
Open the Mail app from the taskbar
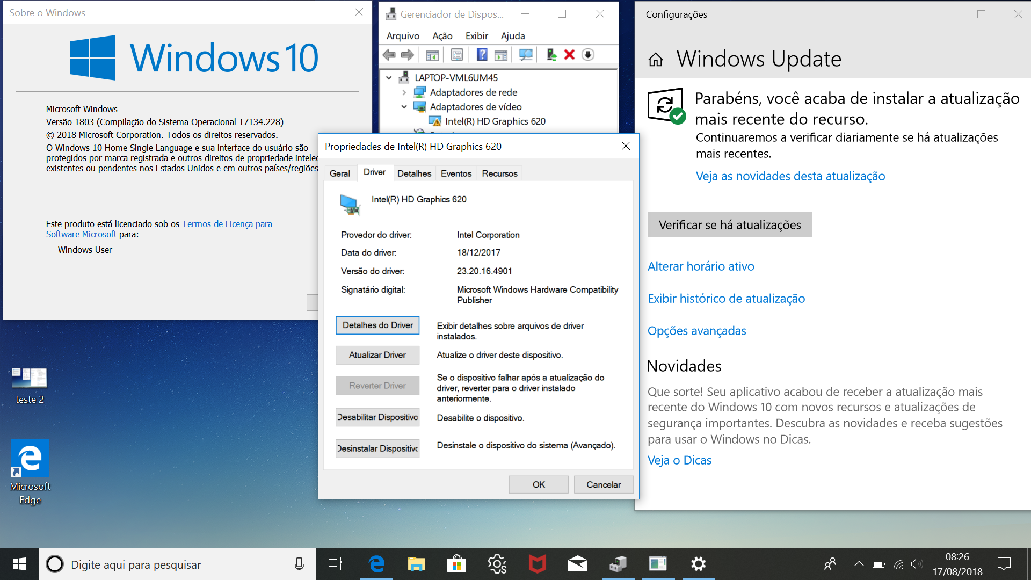(578, 564)
